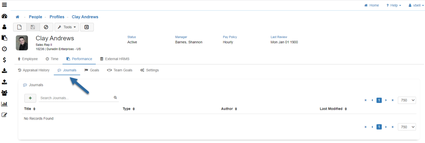Viewport: 425px width, 143px height.
Task: Go to the Profiles breadcrumb link
Action: 57,17
